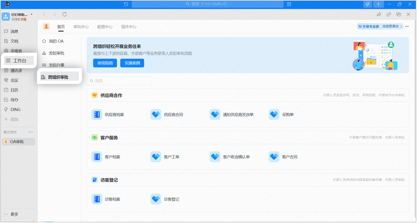
Task: Open the apps grid icon beside search
Action: coord(289,4)
